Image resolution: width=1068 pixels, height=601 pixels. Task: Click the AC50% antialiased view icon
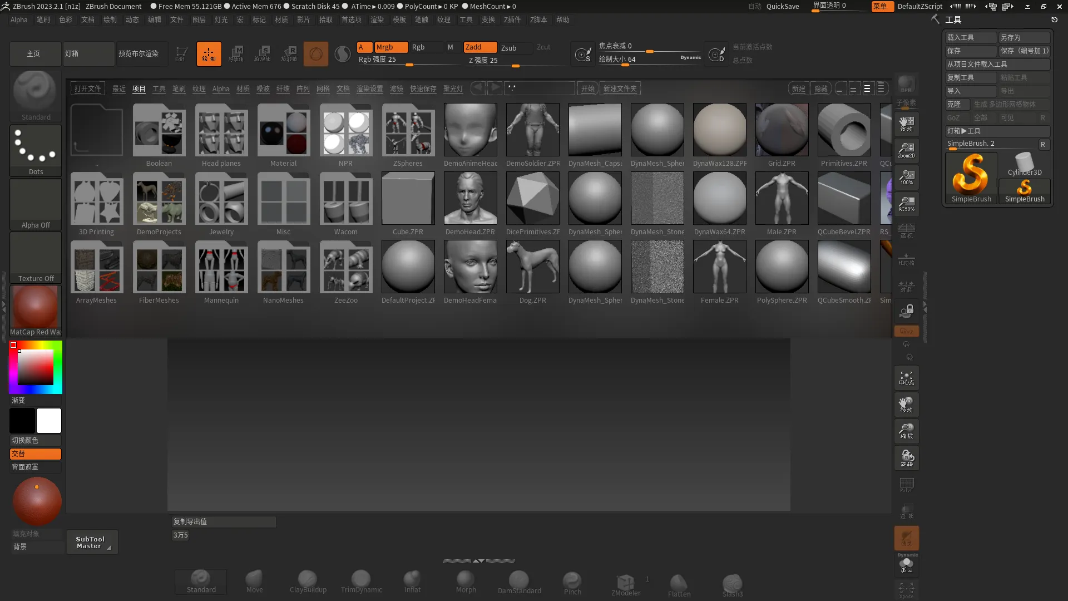click(x=907, y=203)
